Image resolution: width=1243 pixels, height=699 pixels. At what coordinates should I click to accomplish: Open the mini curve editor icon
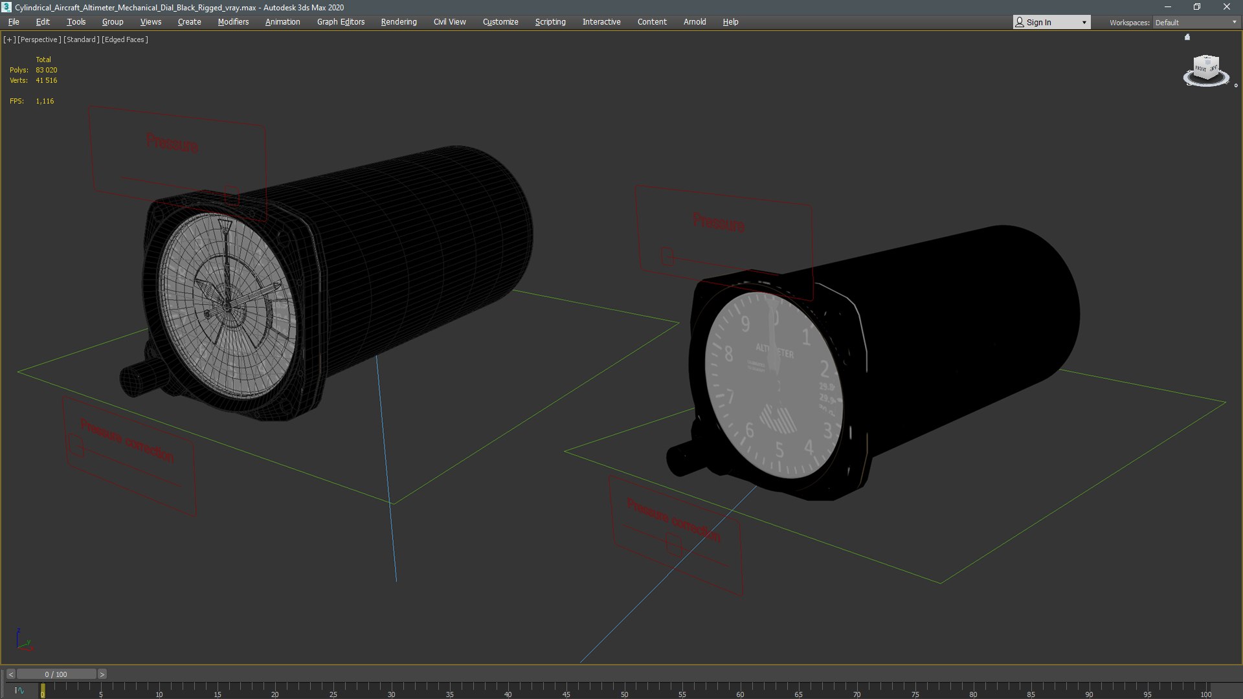point(19,691)
